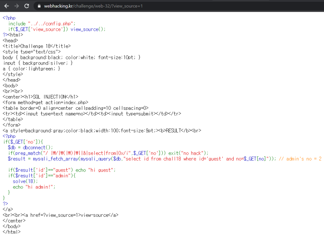324x239 pixels.
Task: Click the back navigation arrow
Action: pyautogui.click(x=6, y=6)
